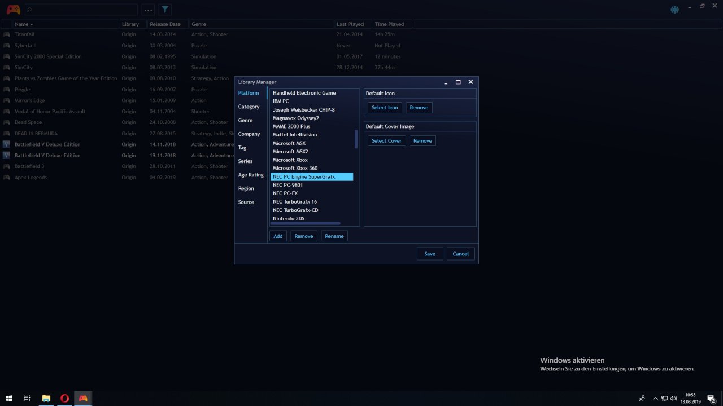723x406 pixels.
Task: Sort by the Release Date column header
Action: [x=168, y=24]
